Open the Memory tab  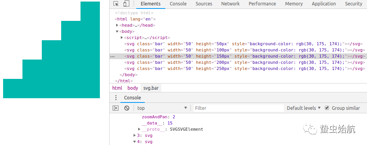294,4
